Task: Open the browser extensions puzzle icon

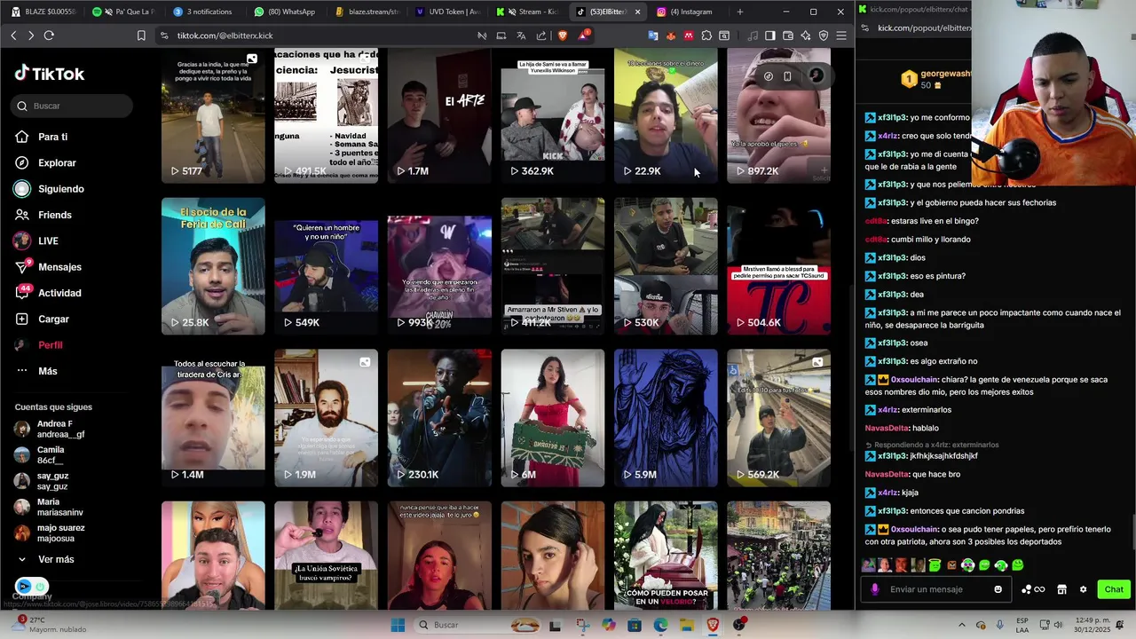Action: pos(706,35)
